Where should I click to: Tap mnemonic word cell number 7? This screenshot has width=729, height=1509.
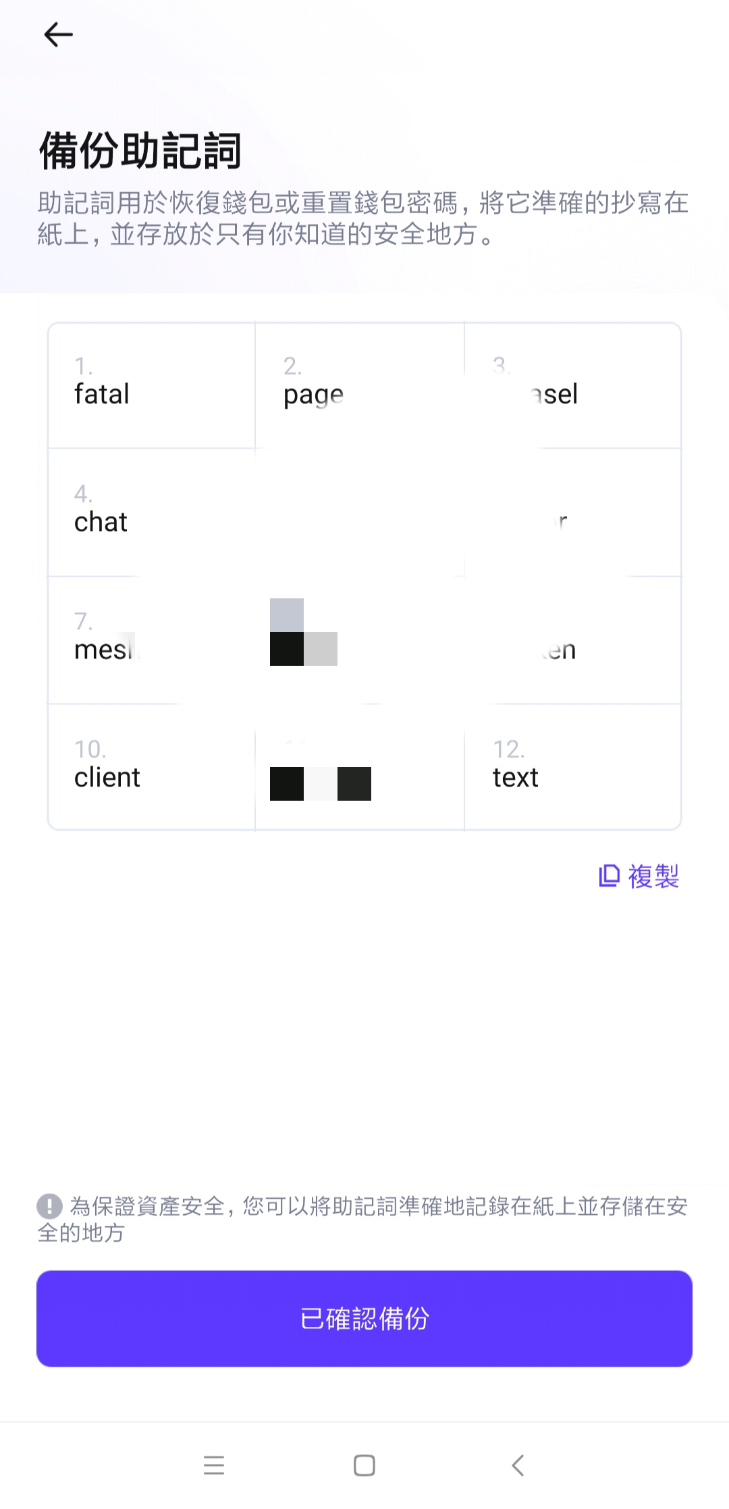[x=151, y=640]
